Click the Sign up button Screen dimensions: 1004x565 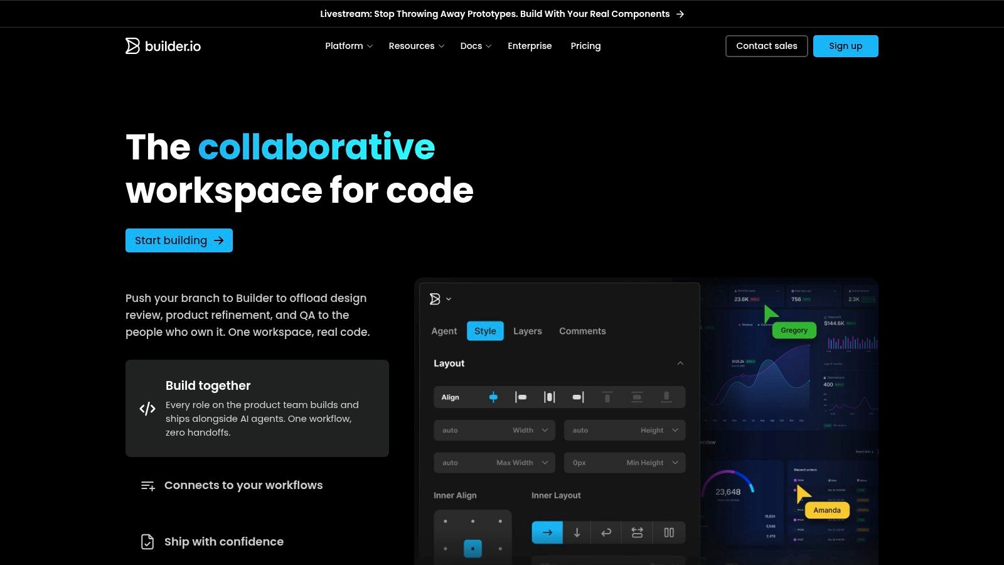845,46
